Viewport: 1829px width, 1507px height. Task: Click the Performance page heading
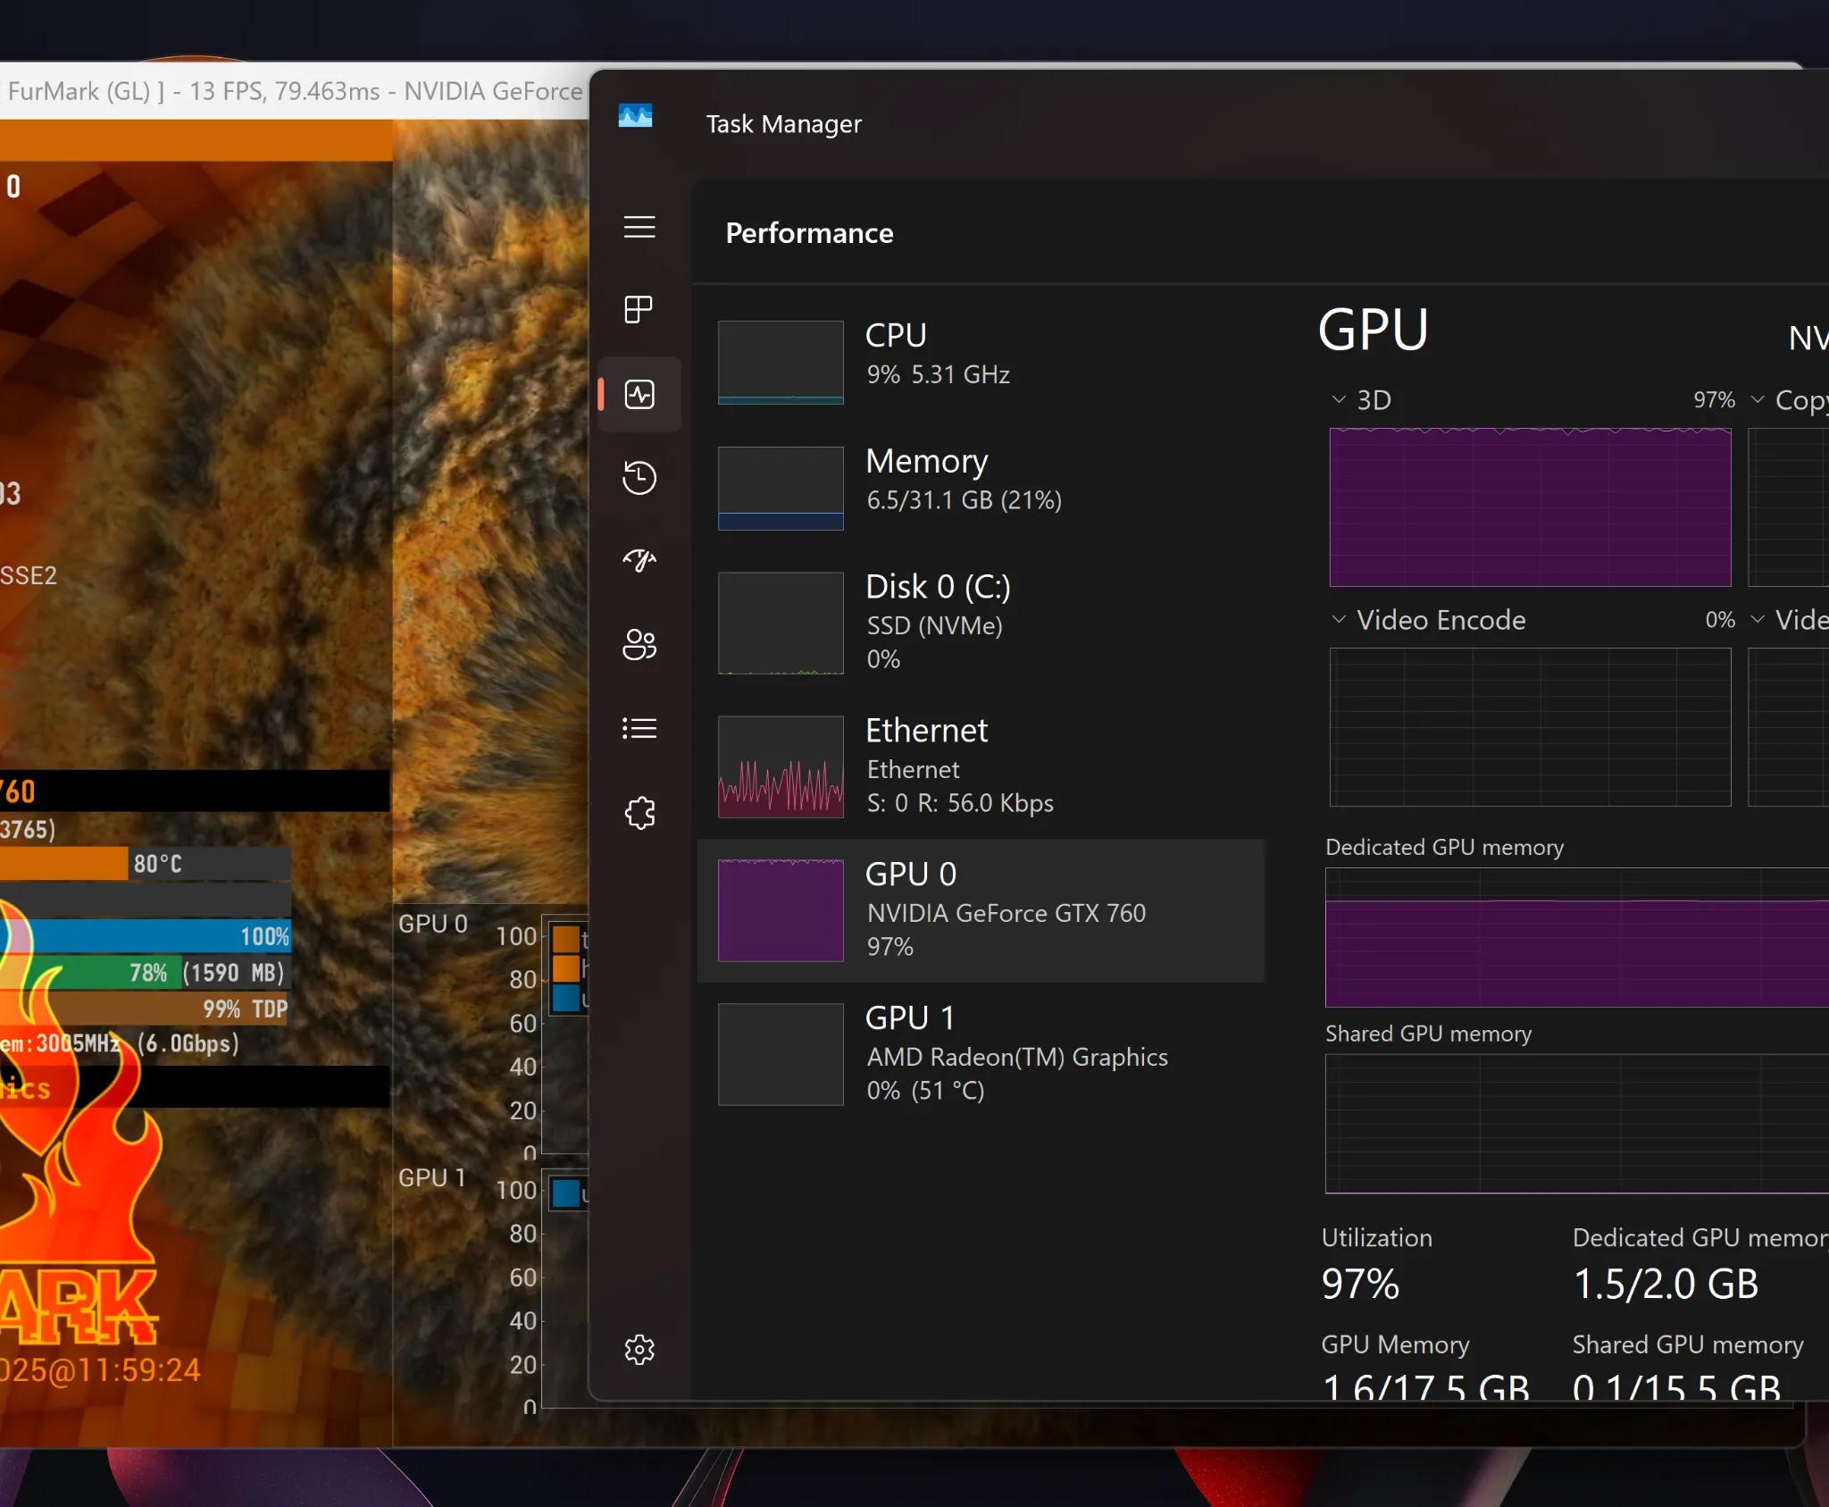tap(809, 233)
